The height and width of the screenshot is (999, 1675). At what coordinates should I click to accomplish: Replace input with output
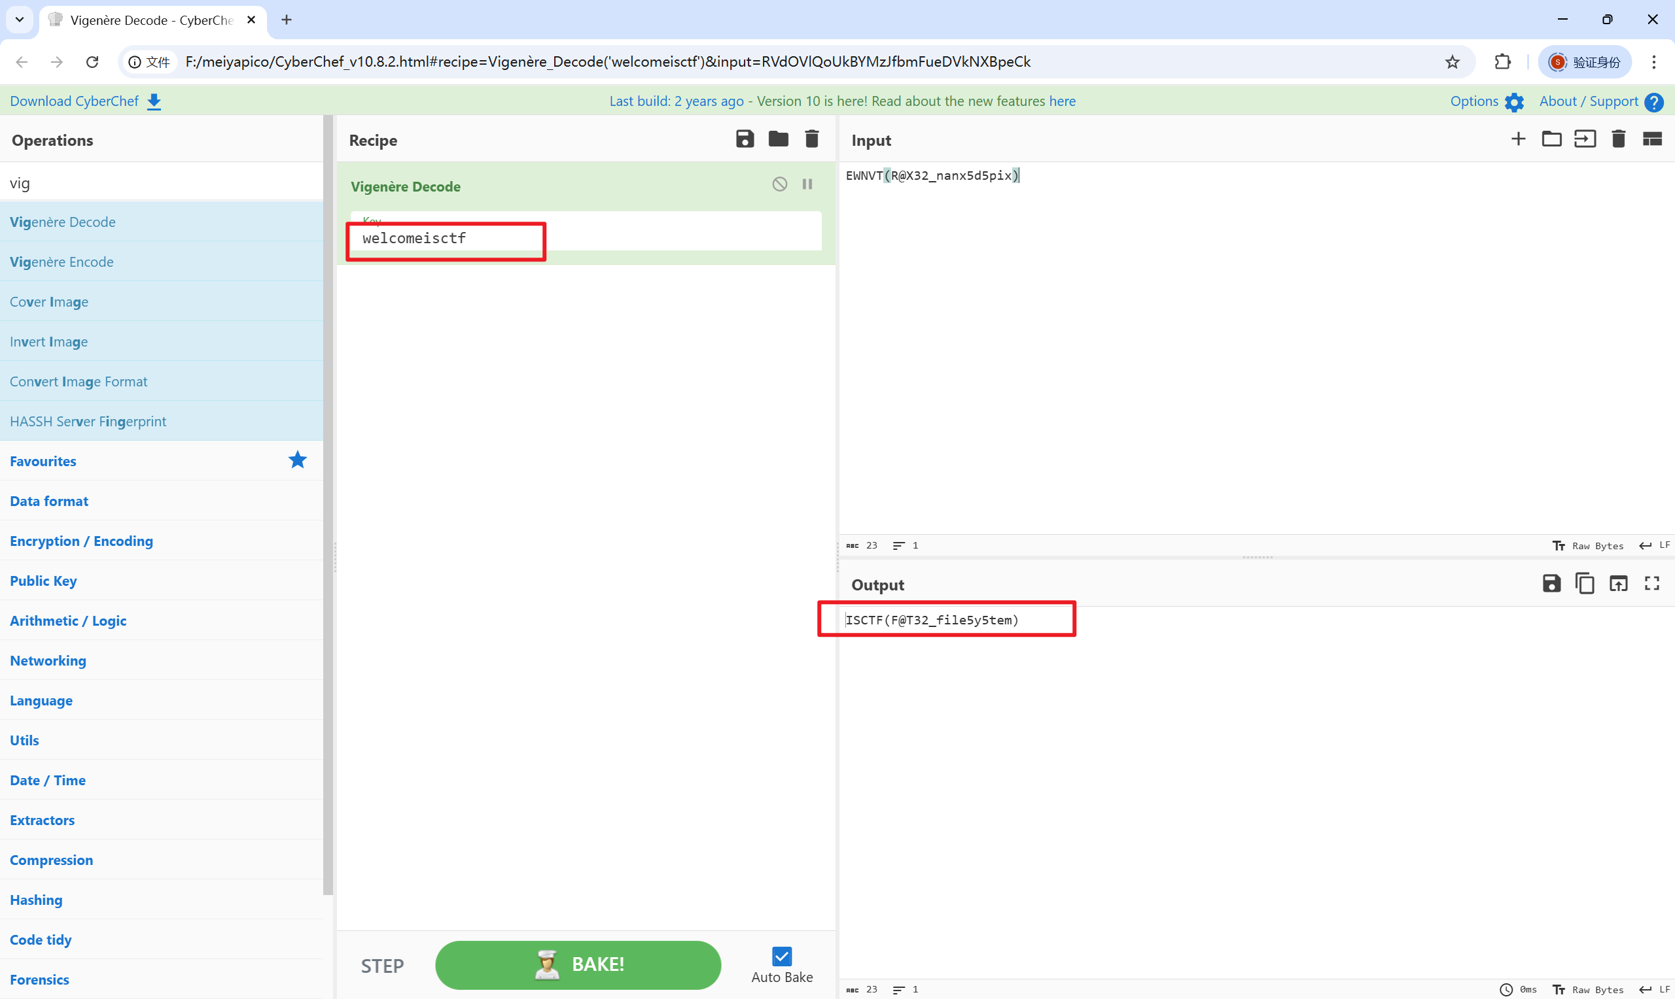1619,584
